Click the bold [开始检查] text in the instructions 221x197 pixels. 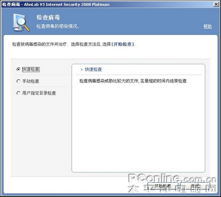[123, 44]
